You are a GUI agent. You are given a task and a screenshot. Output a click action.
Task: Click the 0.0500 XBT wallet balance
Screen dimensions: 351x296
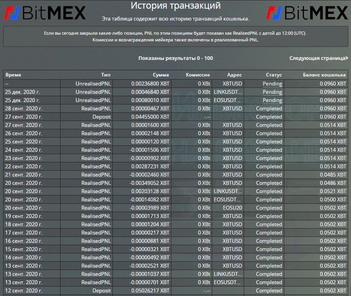click(x=333, y=199)
